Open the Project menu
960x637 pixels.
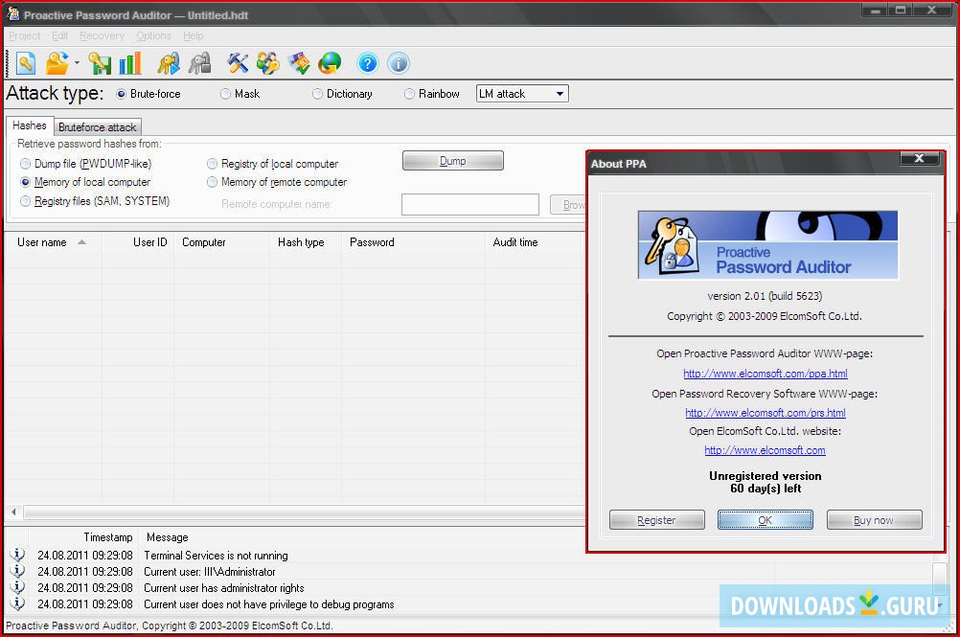coord(25,35)
